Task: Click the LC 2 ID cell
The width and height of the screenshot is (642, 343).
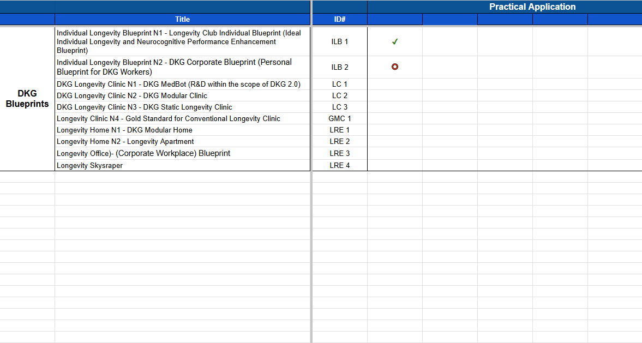Action: (339, 95)
